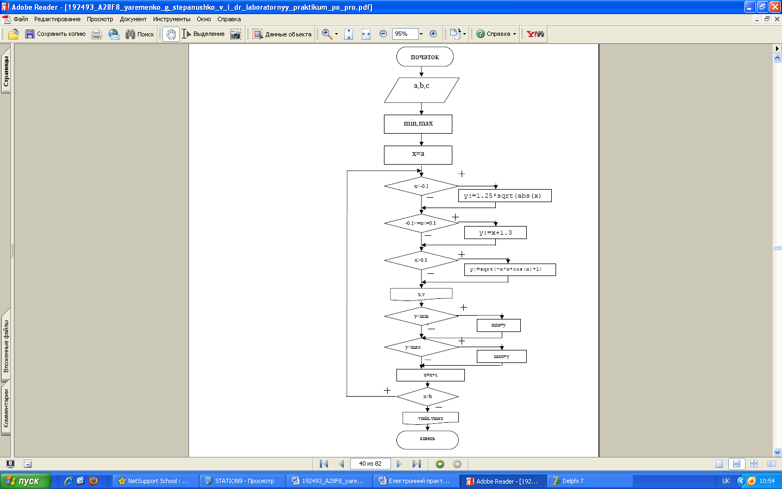Launch Internet Explorer from quick launch
Screen dimensions: 782x489
(68, 481)
